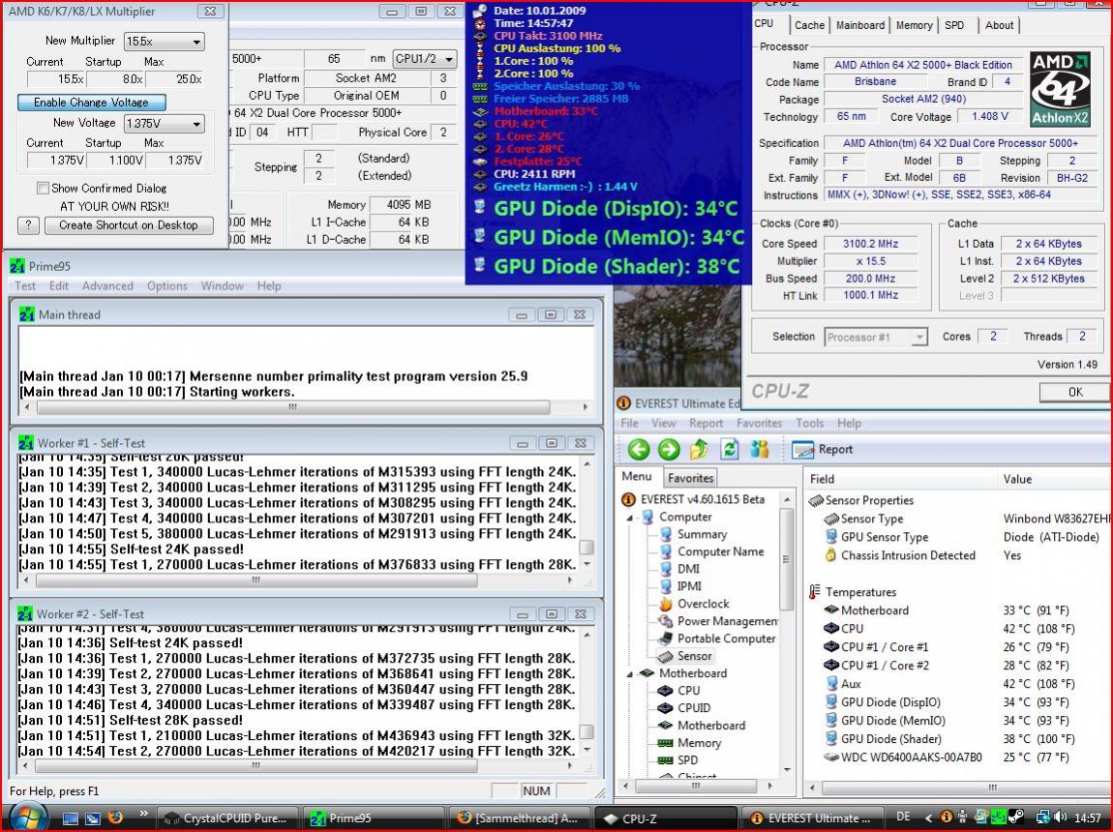Click the Windows Start orb

coord(27,816)
